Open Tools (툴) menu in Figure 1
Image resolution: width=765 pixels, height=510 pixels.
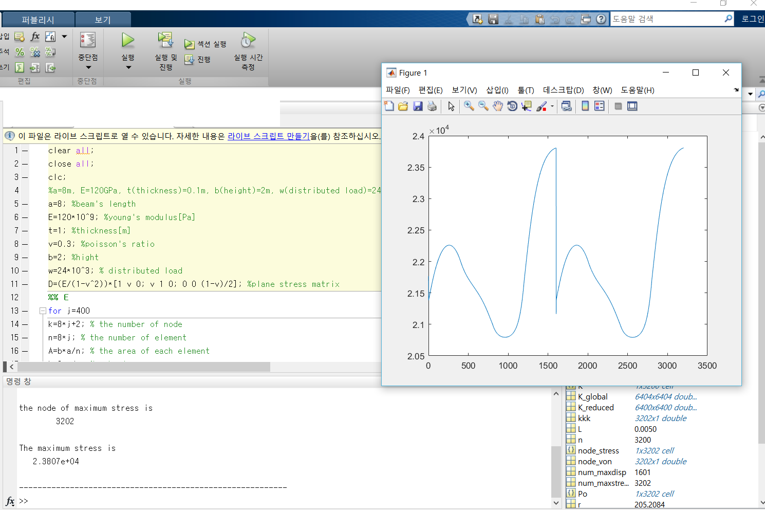[526, 90]
